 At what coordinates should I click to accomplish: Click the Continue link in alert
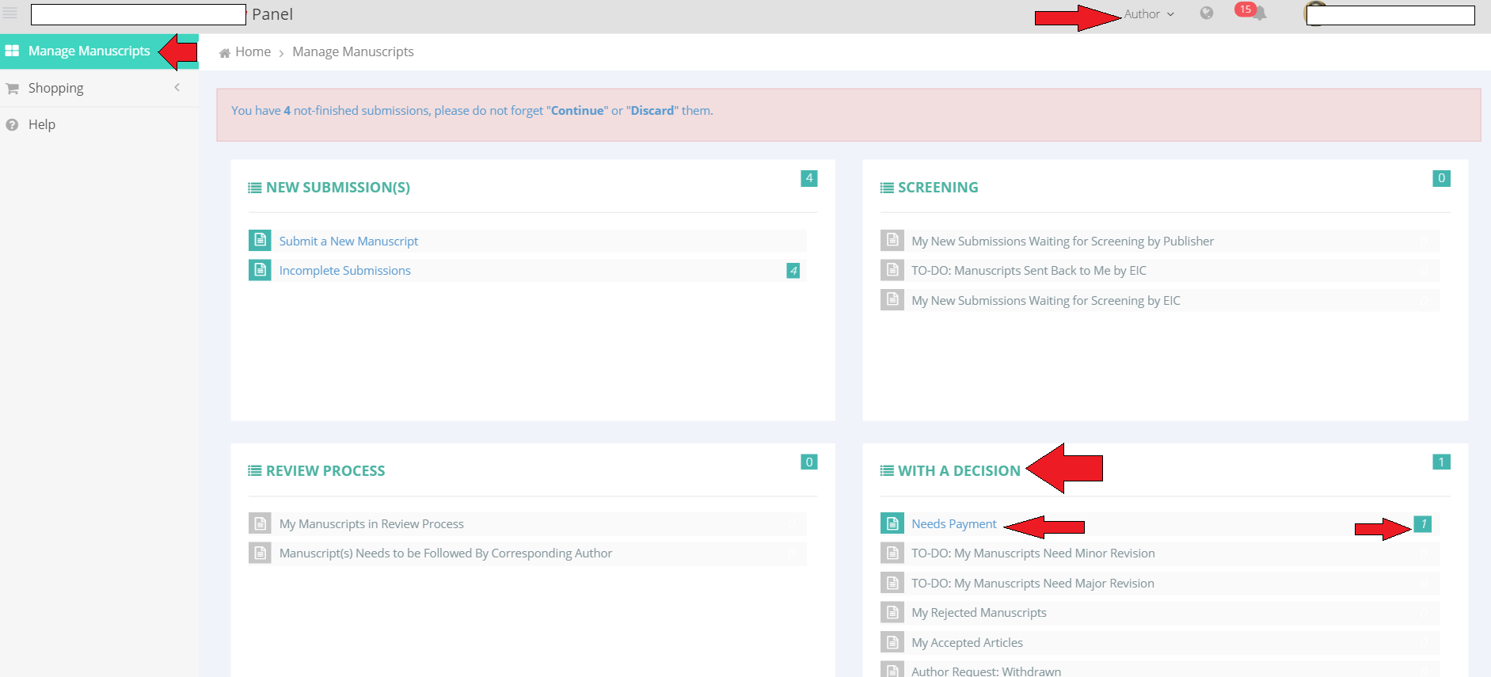577,111
